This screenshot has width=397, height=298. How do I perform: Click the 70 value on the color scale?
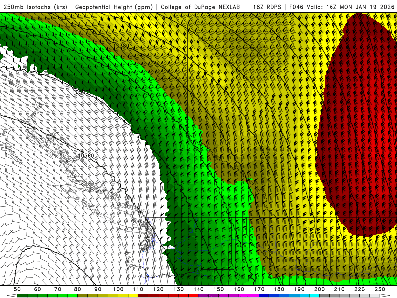58,289
